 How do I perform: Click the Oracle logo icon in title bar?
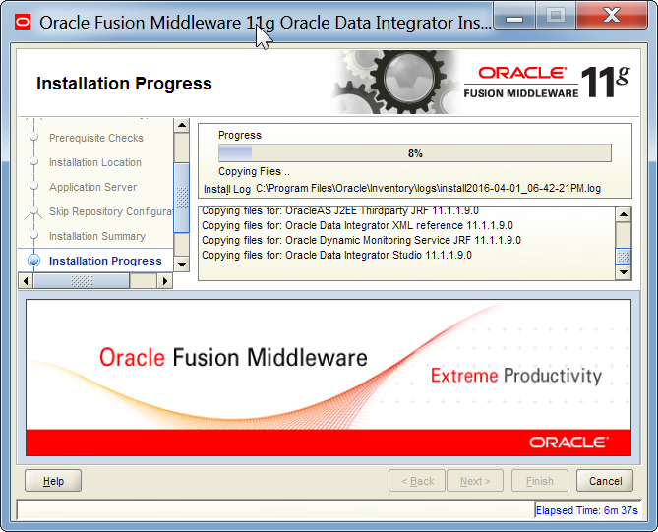point(23,23)
